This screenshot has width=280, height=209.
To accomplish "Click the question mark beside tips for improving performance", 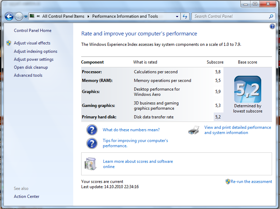I will 92,143.
